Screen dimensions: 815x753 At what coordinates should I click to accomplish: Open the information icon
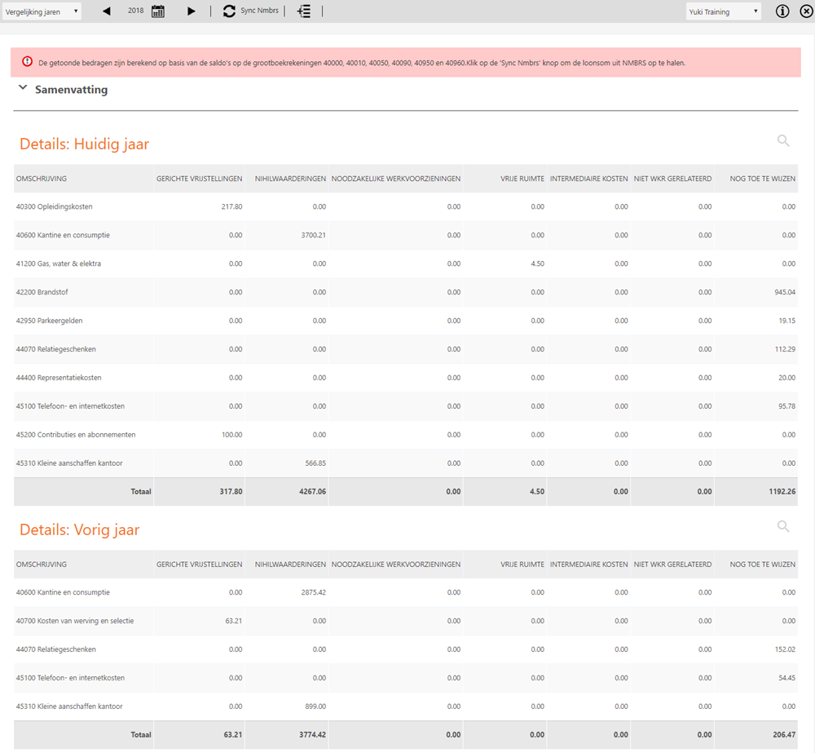tap(782, 11)
